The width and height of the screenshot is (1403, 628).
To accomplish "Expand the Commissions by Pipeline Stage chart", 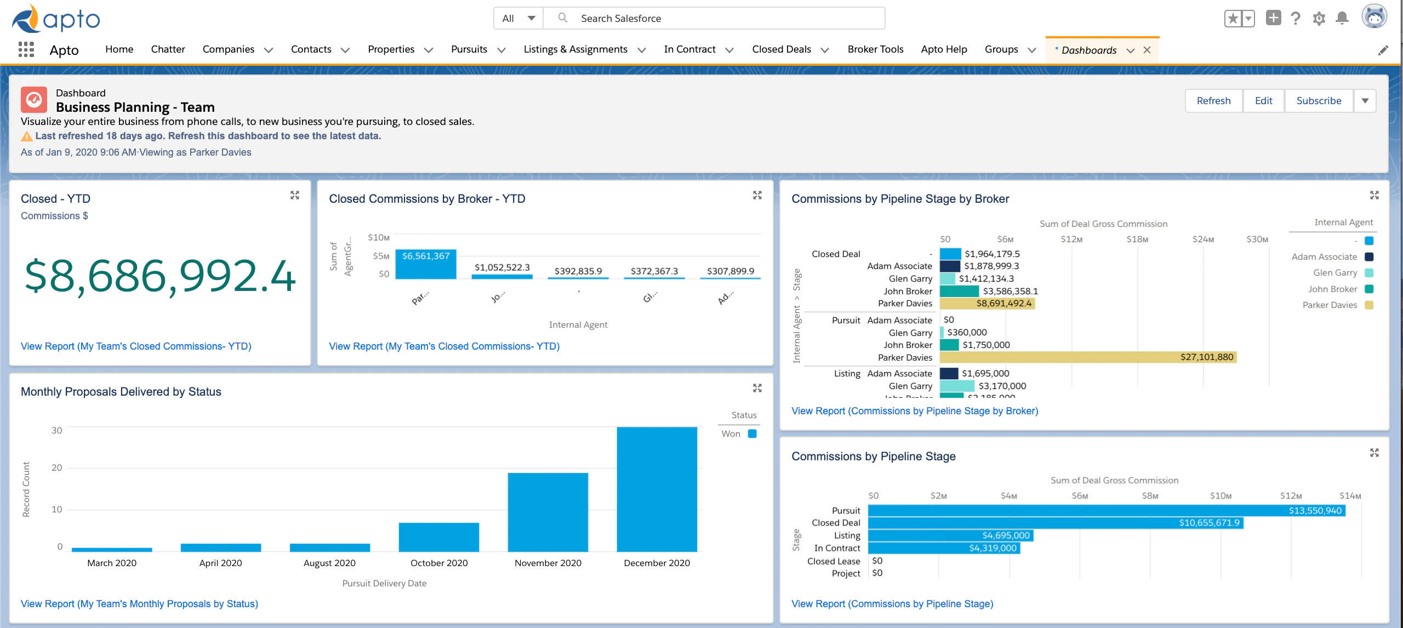I will (1375, 453).
